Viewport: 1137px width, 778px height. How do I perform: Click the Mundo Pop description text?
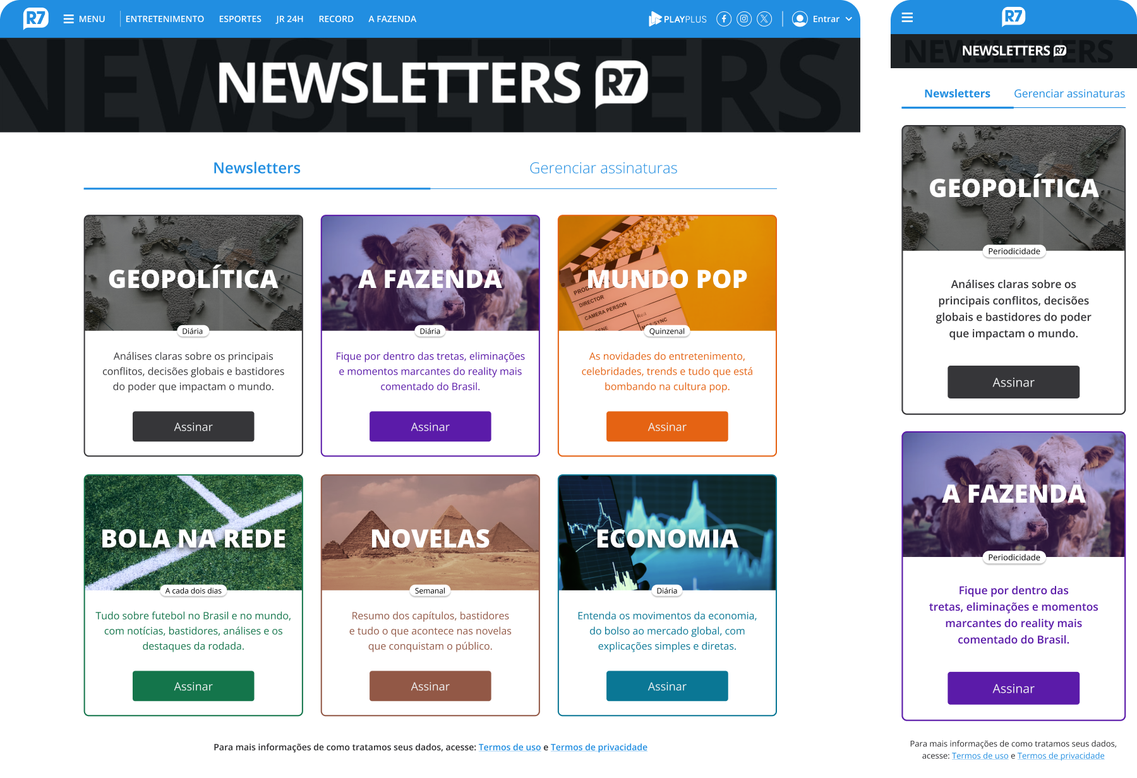click(x=667, y=371)
